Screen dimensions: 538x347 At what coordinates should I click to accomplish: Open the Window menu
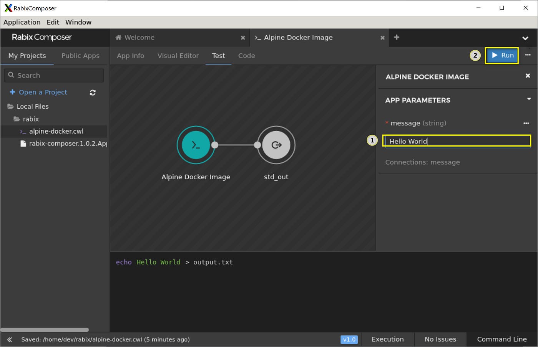pyautogui.click(x=78, y=22)
